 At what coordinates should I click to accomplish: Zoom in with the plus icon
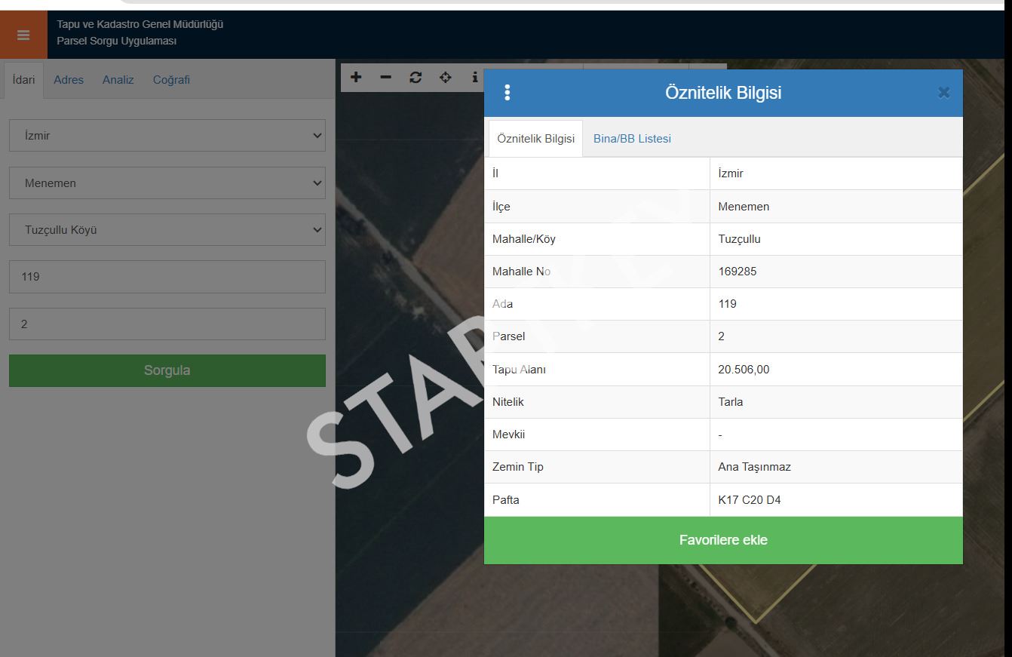[356, 77]
